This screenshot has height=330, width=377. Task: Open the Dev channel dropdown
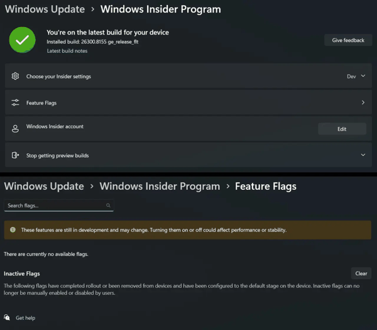[355, 77]
